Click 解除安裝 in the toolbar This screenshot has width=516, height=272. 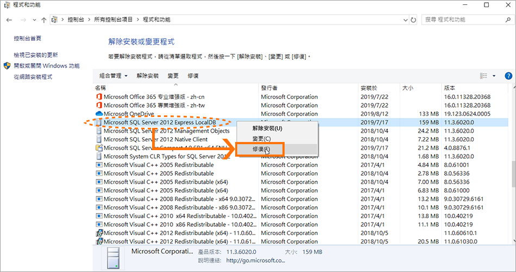tap(148, 76)
